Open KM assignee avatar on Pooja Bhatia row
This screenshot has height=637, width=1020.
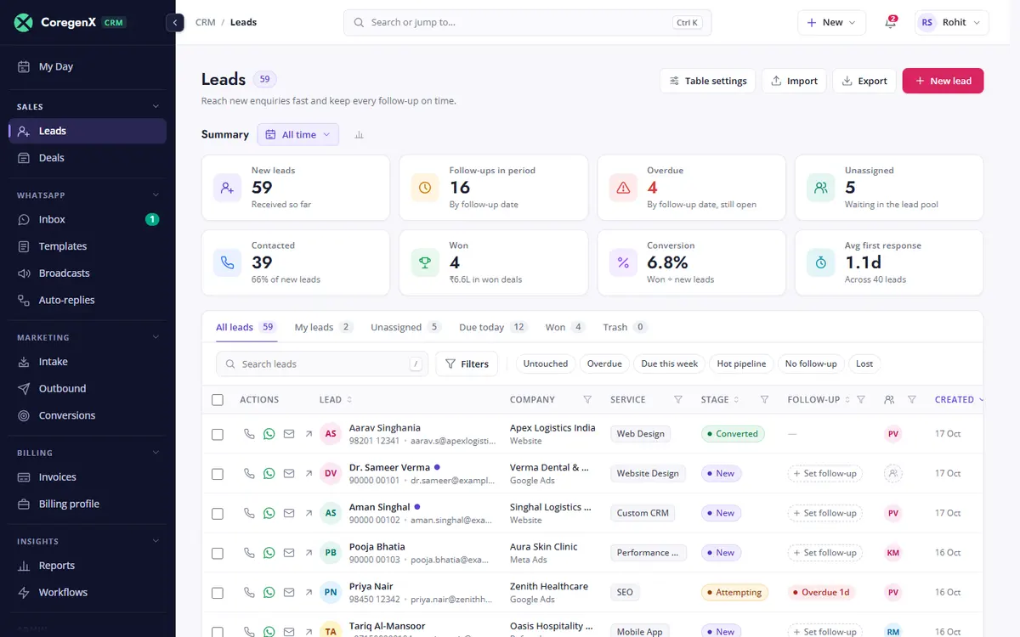point(892,553)
